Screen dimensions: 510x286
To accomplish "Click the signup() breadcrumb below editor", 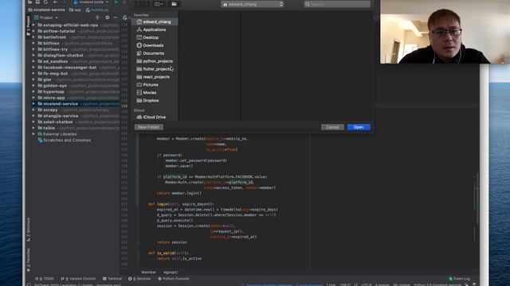I will pos(171,272).
